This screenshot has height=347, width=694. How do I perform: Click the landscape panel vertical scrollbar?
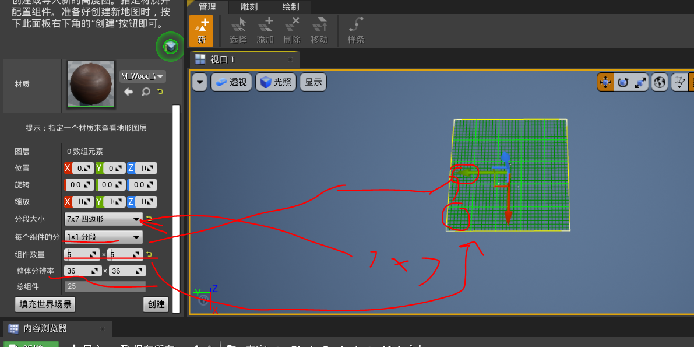(176, 208)
